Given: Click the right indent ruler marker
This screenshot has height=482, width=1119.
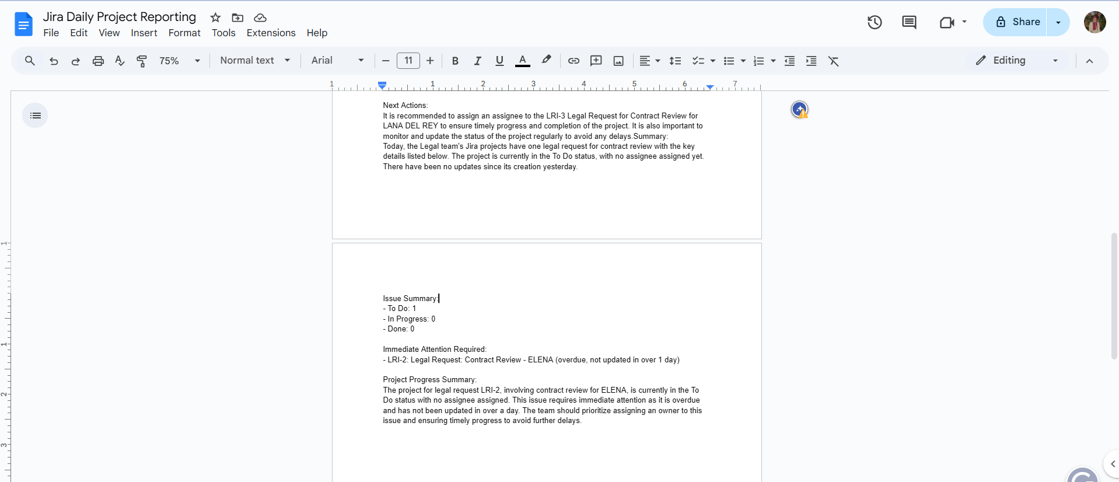Looking at the screenshot, I should pos(709,87).
